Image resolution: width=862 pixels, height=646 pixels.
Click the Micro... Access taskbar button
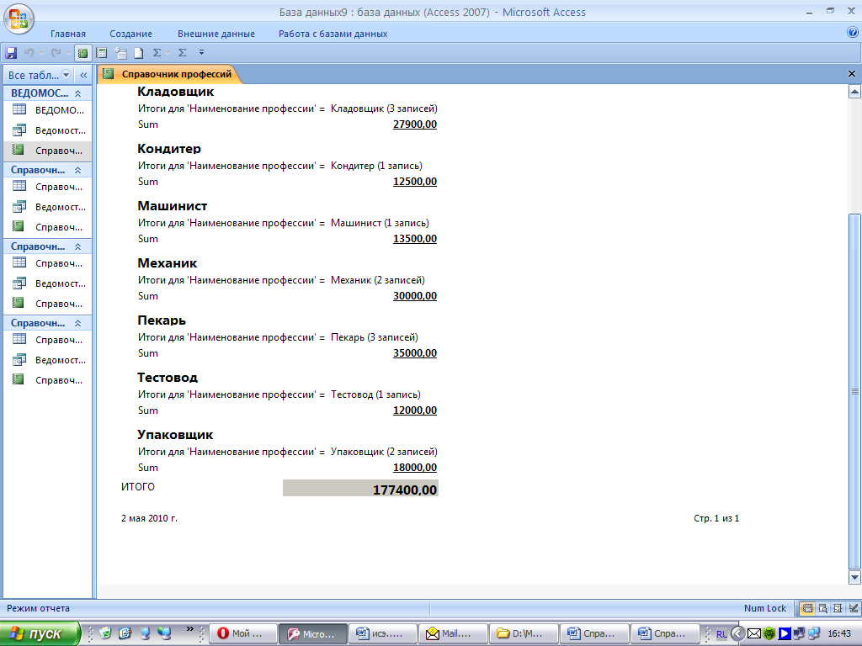(x=313, y=633)
